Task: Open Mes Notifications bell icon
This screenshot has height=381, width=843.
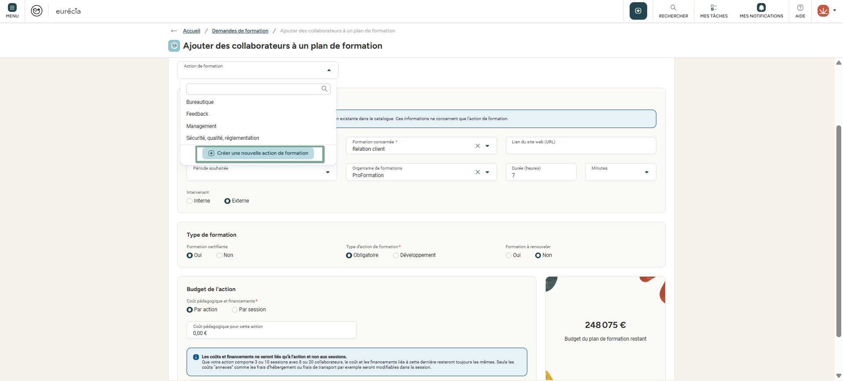Action: point(761,8)
